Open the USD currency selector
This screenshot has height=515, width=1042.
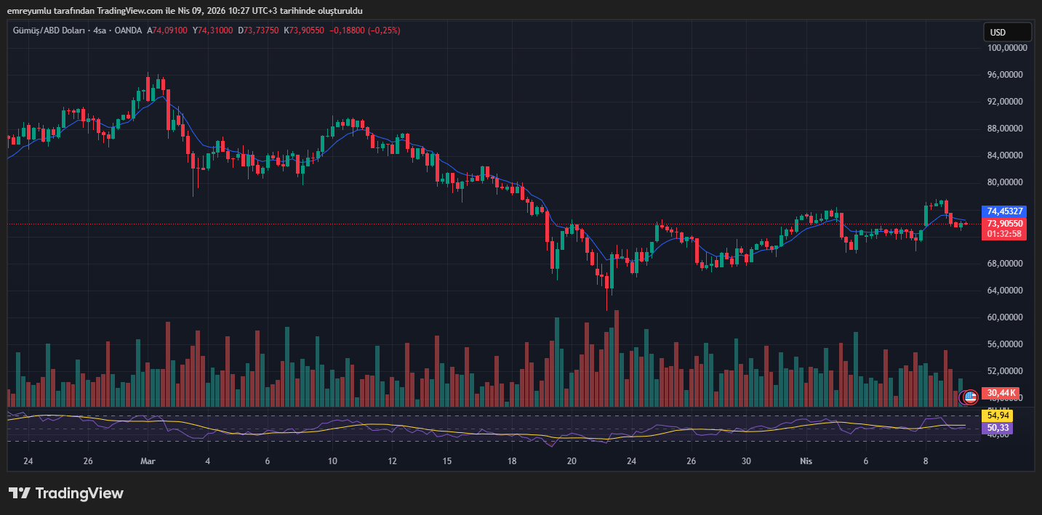tap(1006, 32)
